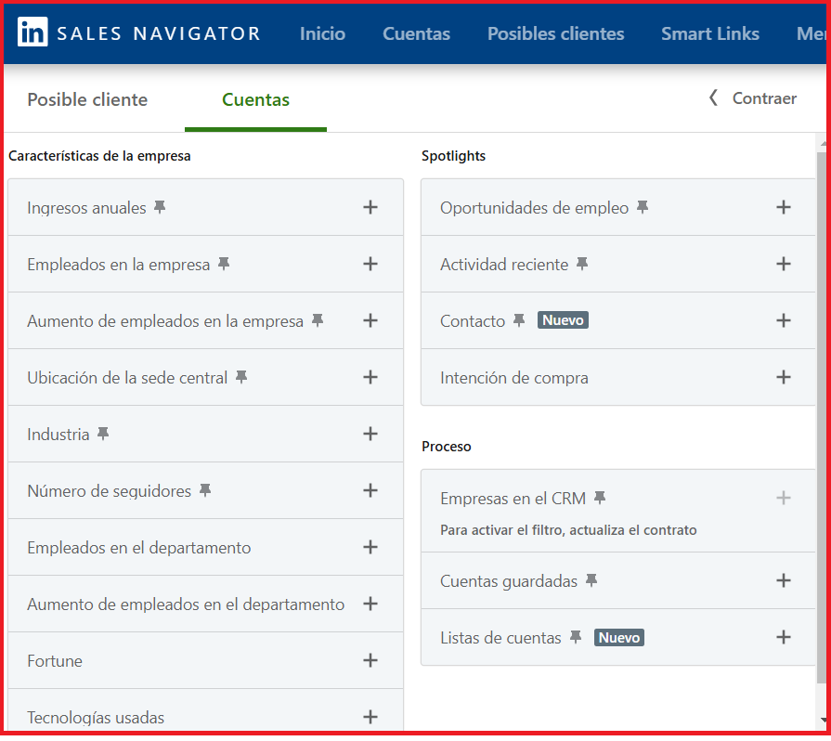Click the Tecnologías usadas label
This screenshot has width=831, height=741.
coord(96,718)
